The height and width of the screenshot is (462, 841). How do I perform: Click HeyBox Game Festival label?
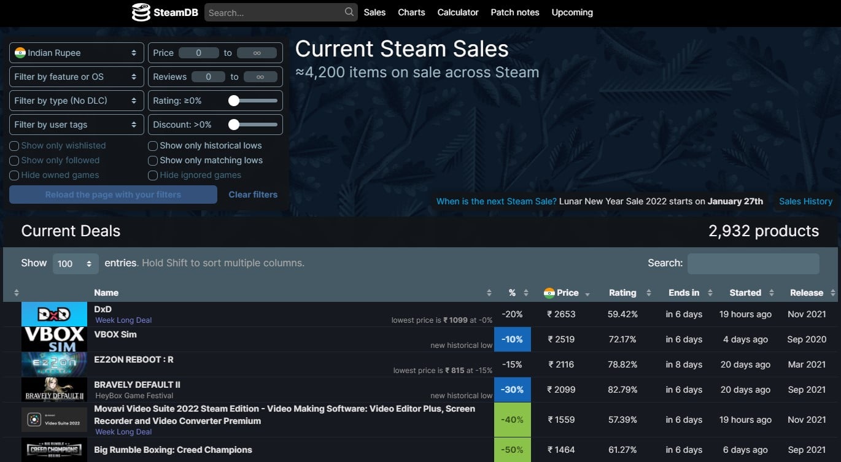pyautogui.click(x=134, y=396)
